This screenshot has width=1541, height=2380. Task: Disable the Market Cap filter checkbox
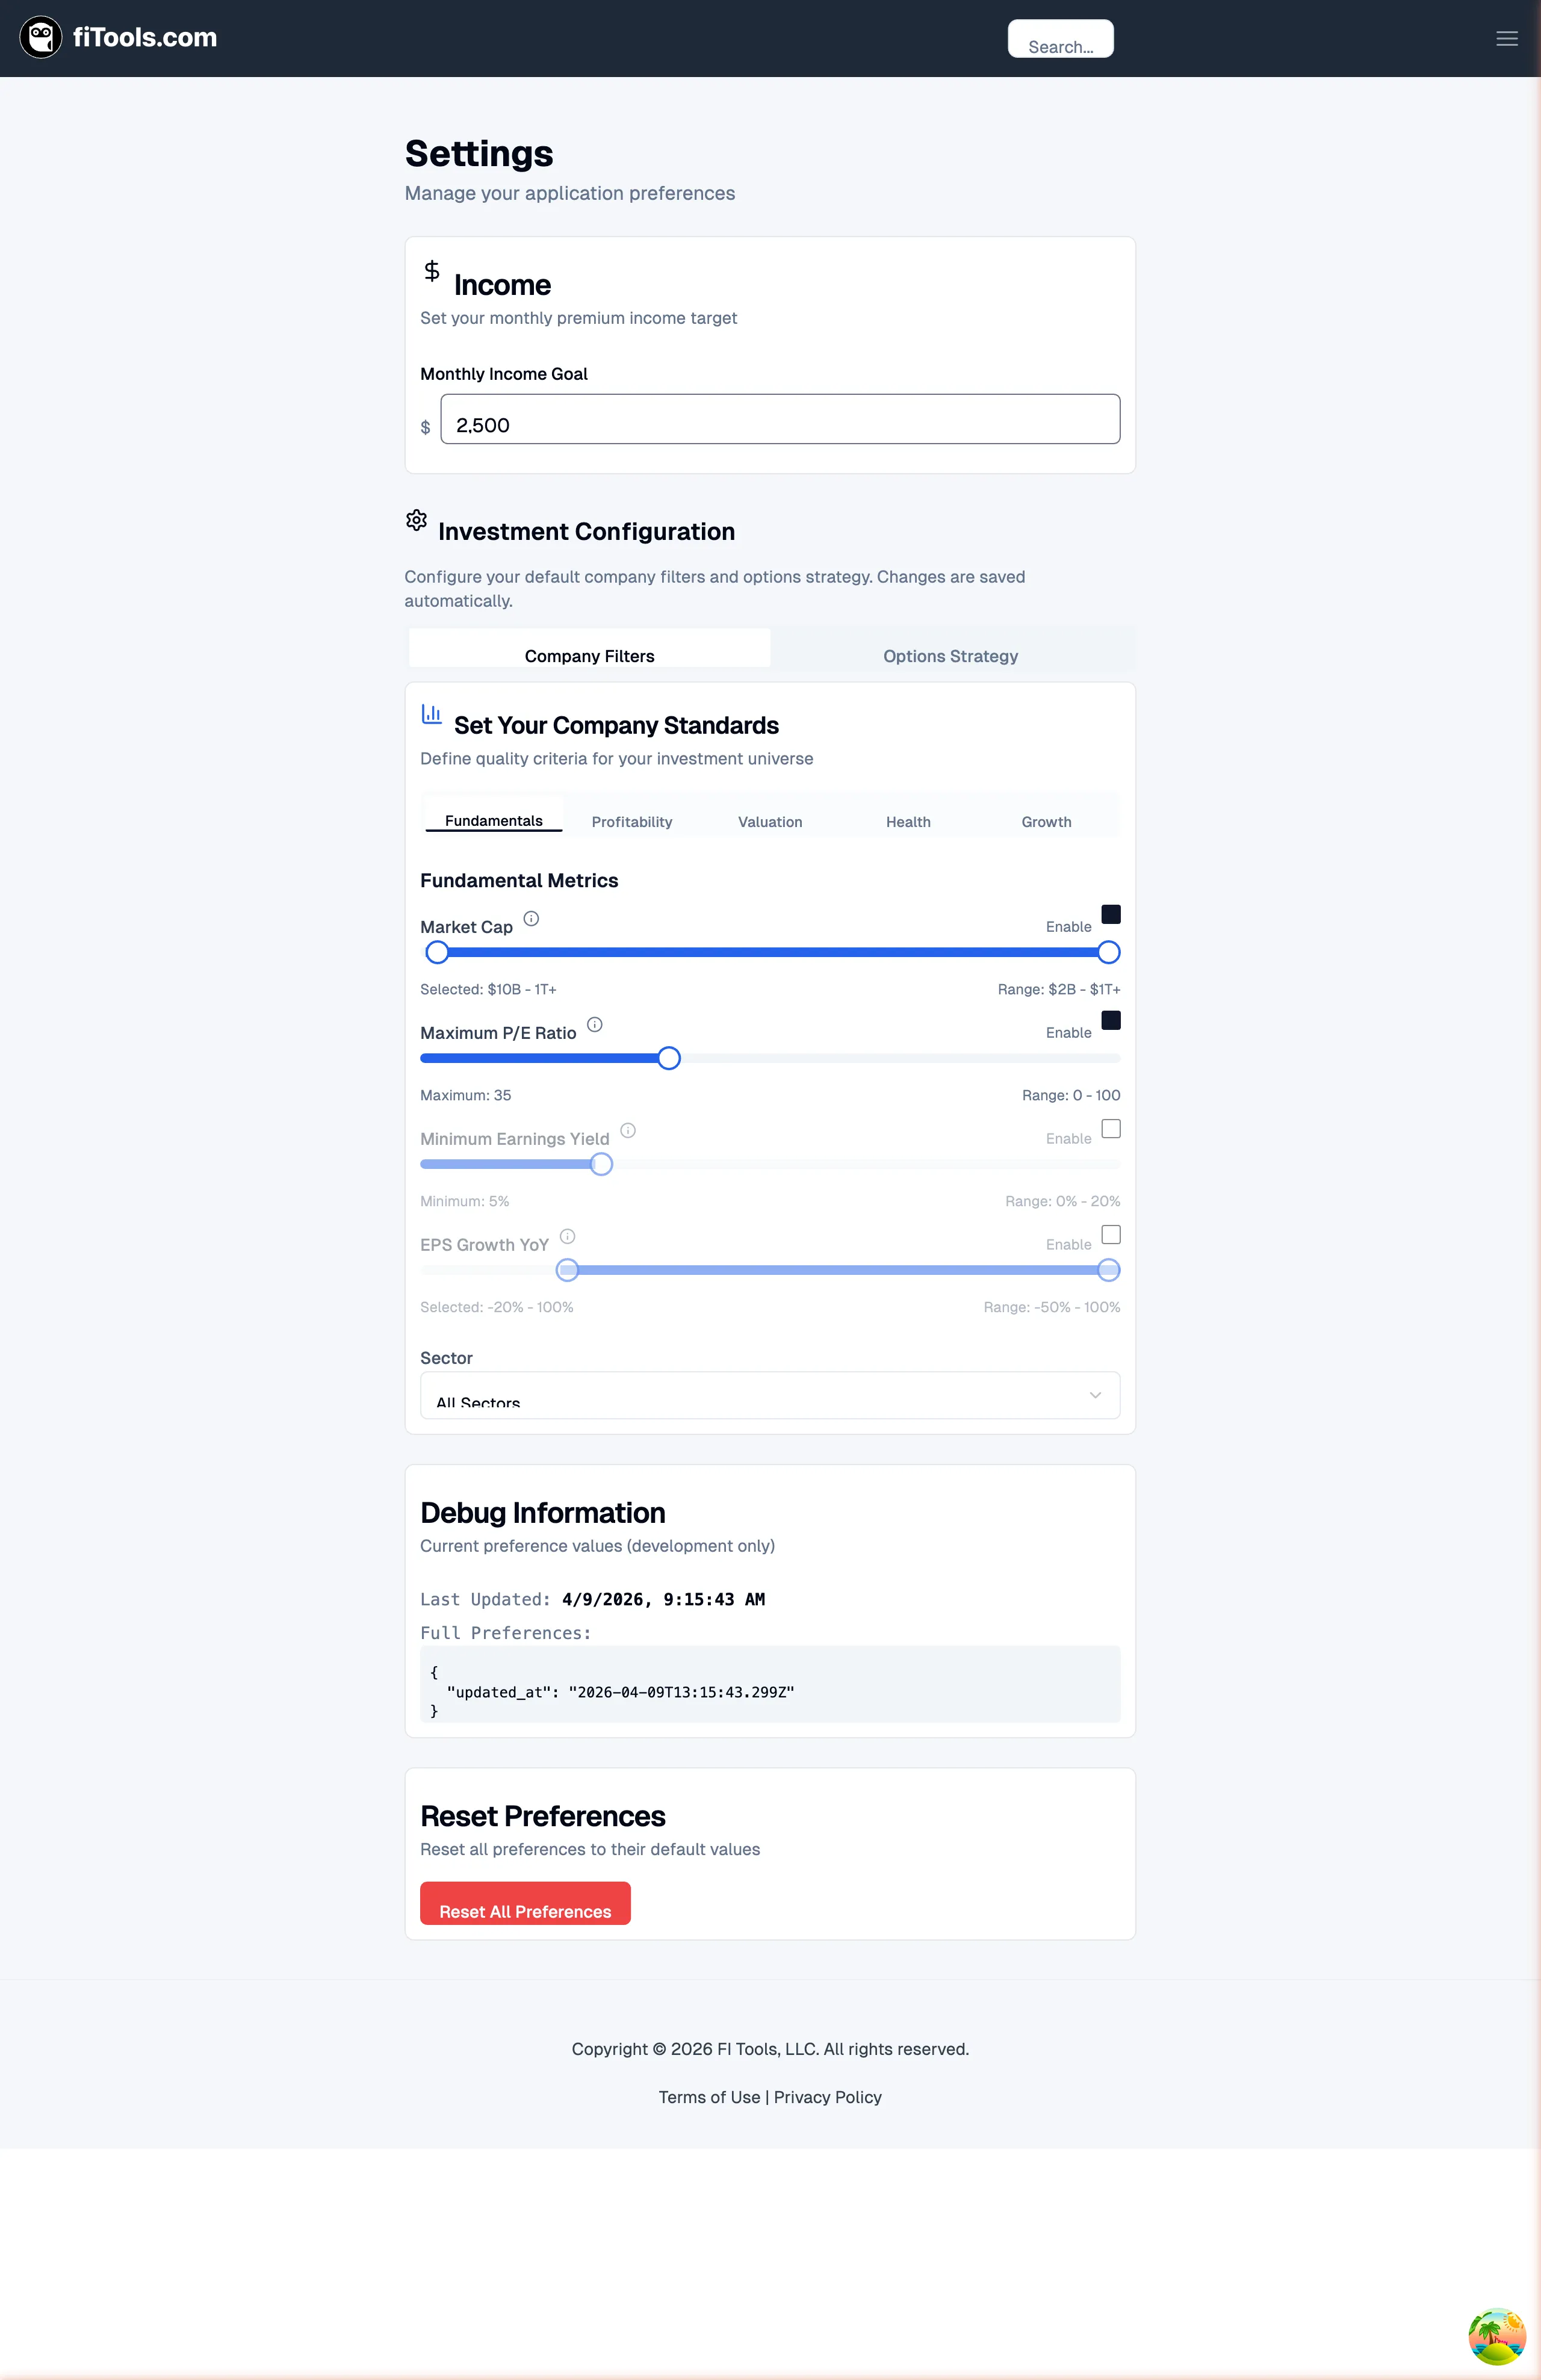point(1111,914)
